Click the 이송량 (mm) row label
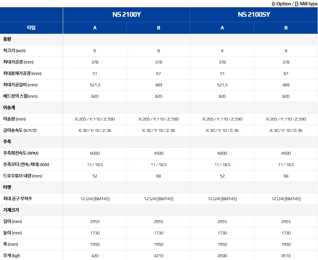The image size is (318, 260). coord(15,119)
